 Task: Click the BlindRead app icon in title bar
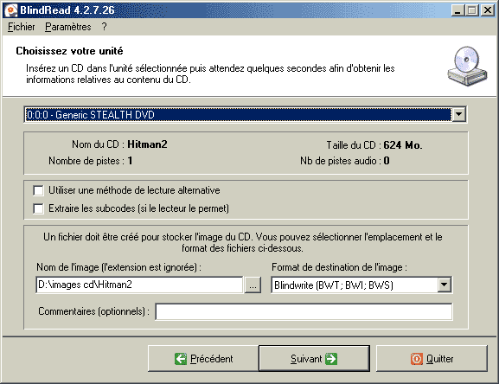11,10
